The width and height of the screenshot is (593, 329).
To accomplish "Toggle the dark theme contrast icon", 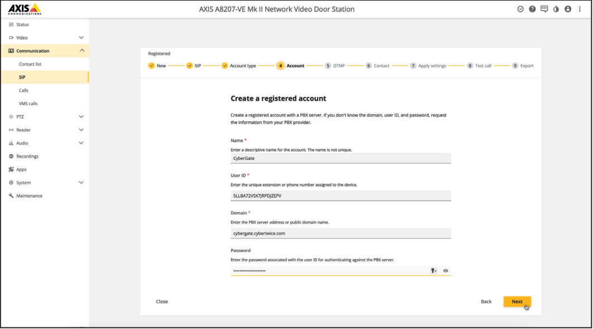I will (x=556, y=9).
